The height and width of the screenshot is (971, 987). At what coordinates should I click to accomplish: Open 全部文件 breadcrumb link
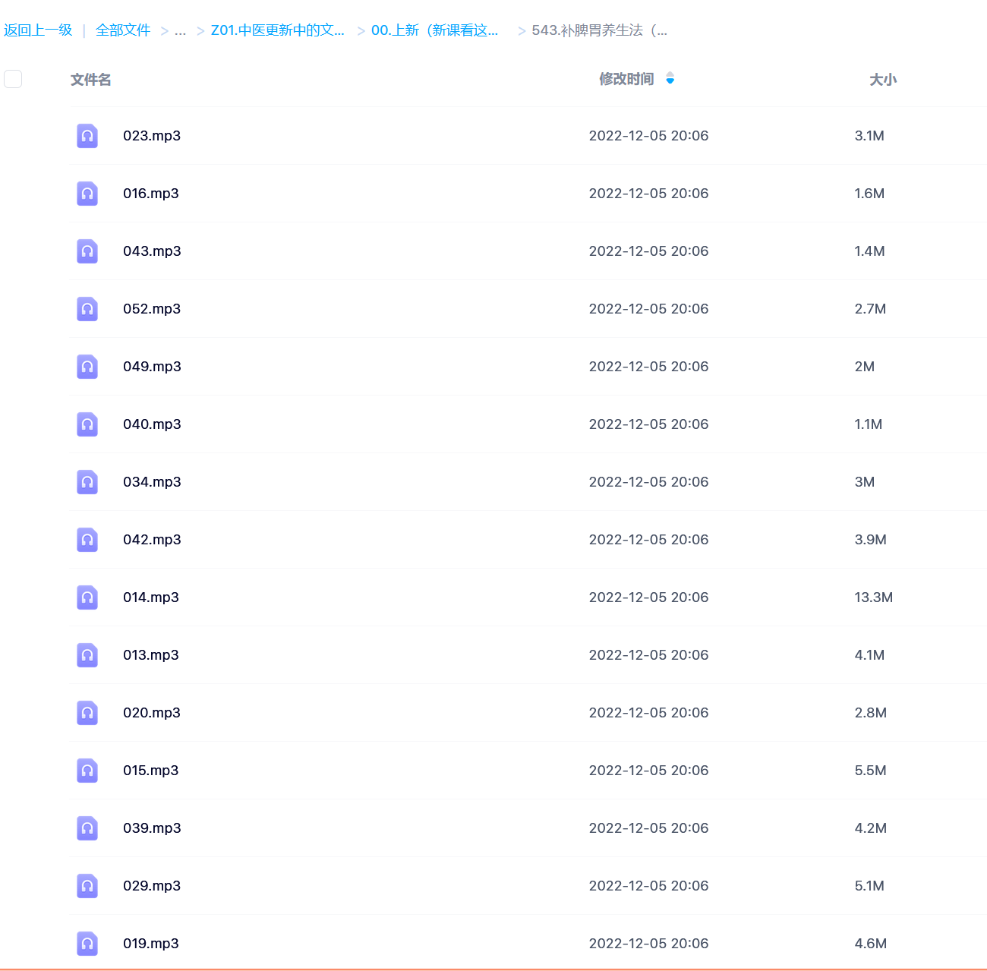[x=123, y=30]
